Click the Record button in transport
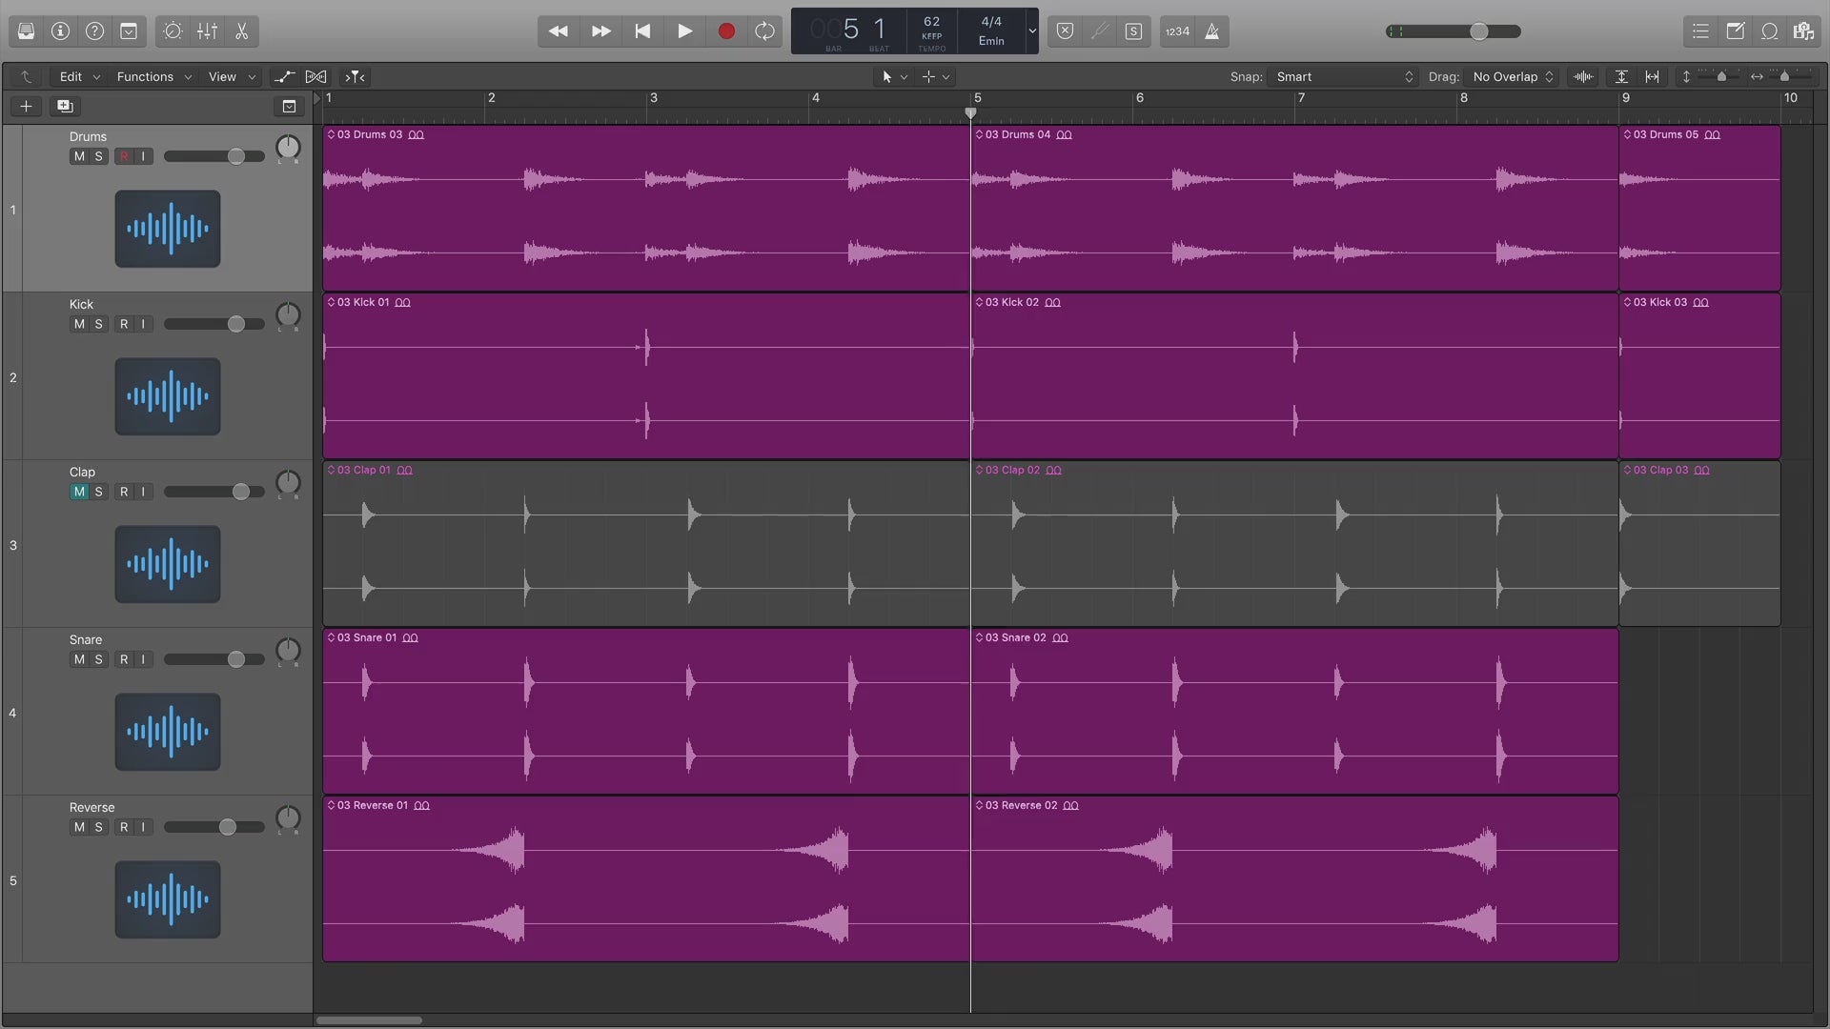The image size is (1830, 1029). point(726,31)
